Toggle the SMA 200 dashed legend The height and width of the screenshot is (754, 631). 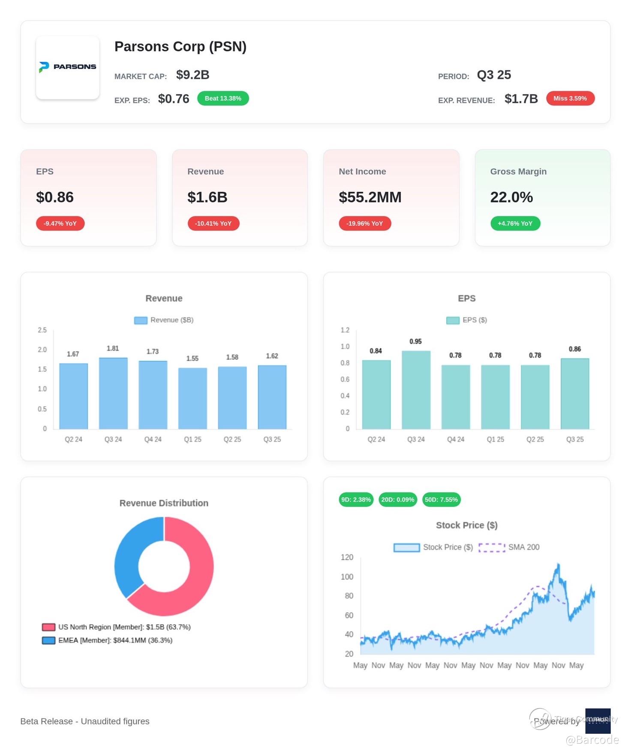tap(492, 547)
